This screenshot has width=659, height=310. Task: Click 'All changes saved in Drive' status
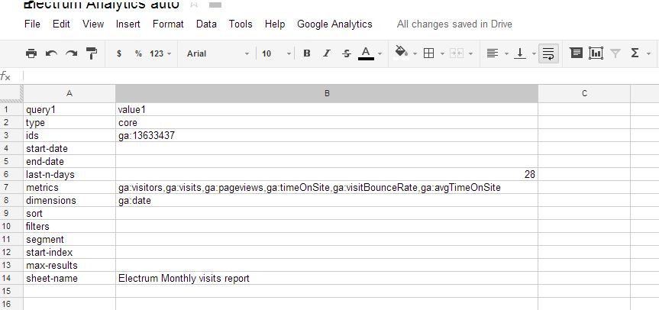(x=454, y=24)
